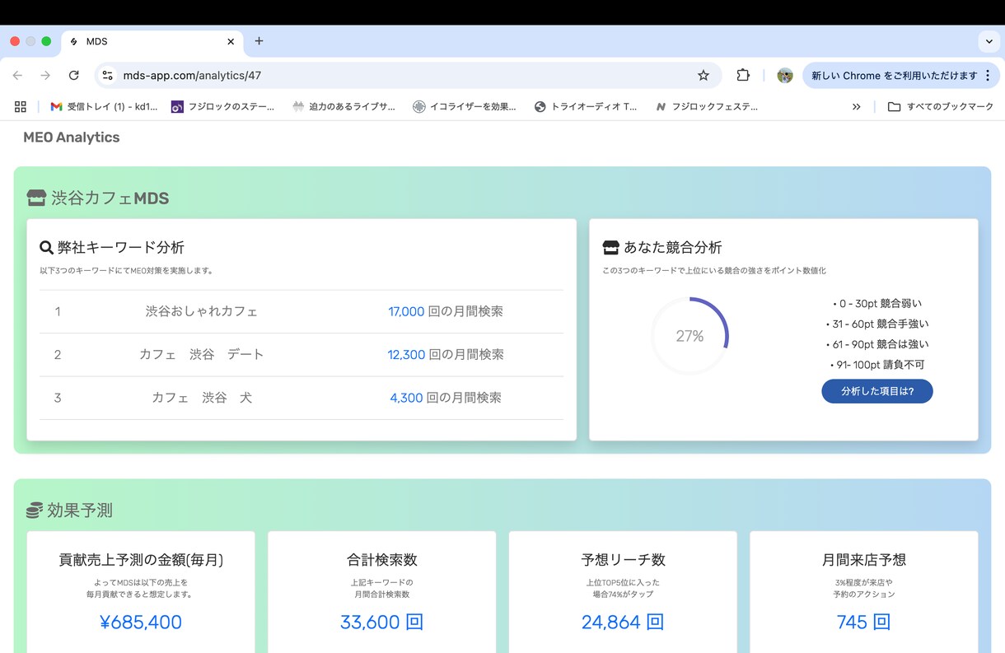Click the 745 回 monthly visits value
This screenshot has width=1005, height=653.
863,622
